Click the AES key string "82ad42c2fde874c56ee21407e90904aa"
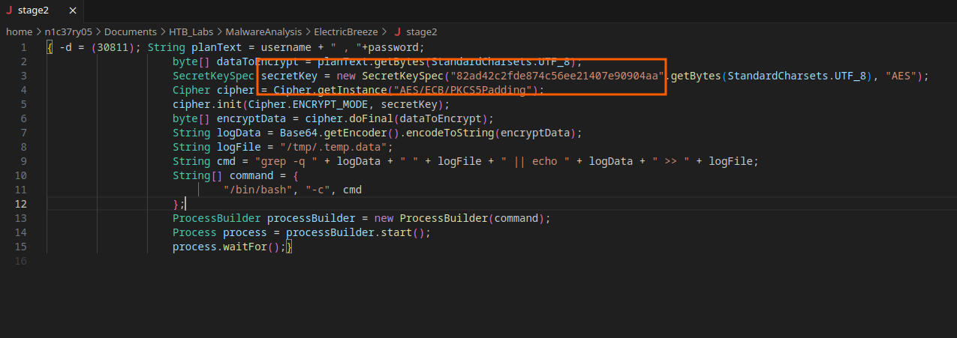Viewport: 957px width, 338px height. pyautogui.click(x=558, y=76)
